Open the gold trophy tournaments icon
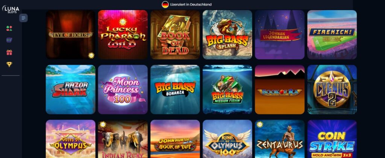Screen dimensions: 385x158 click(9, 64)
